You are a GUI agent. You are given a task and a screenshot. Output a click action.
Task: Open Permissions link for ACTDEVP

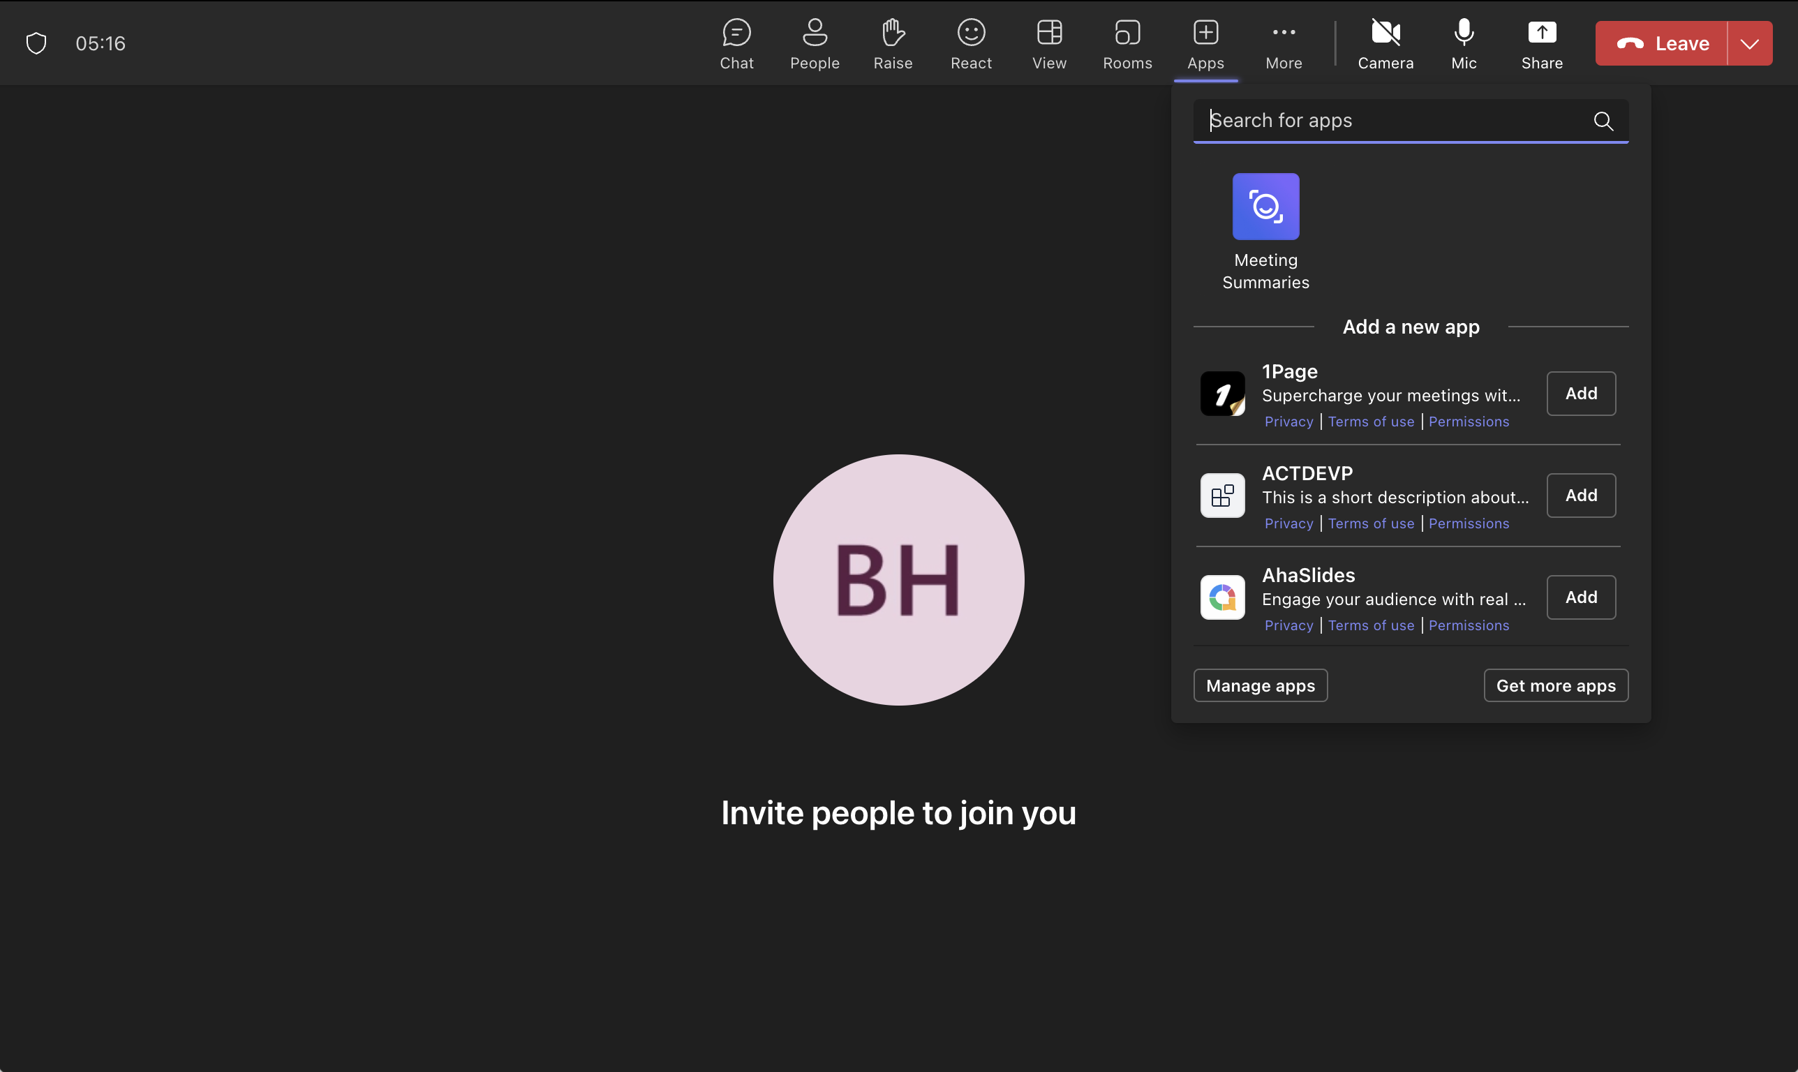(1468, 523)
